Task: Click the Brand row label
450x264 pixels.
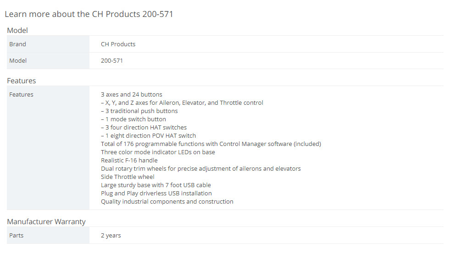Action: [17, 44]
